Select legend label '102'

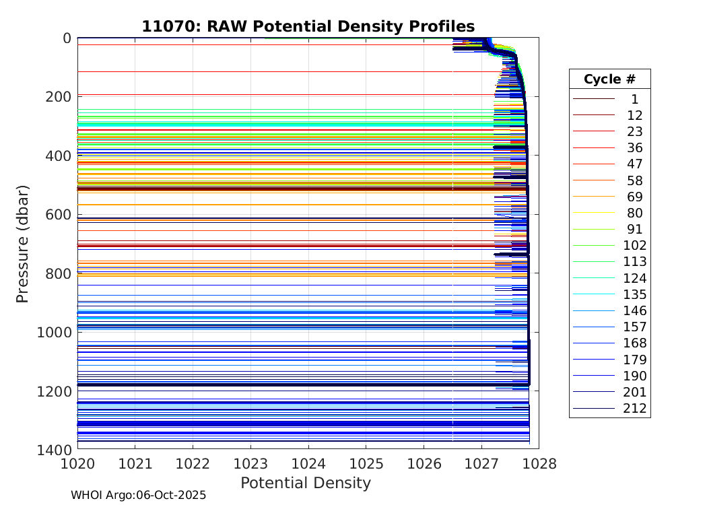(634, 246)
